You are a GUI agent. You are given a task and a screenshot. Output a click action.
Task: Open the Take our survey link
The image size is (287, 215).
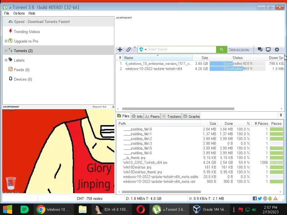[239, 50]
